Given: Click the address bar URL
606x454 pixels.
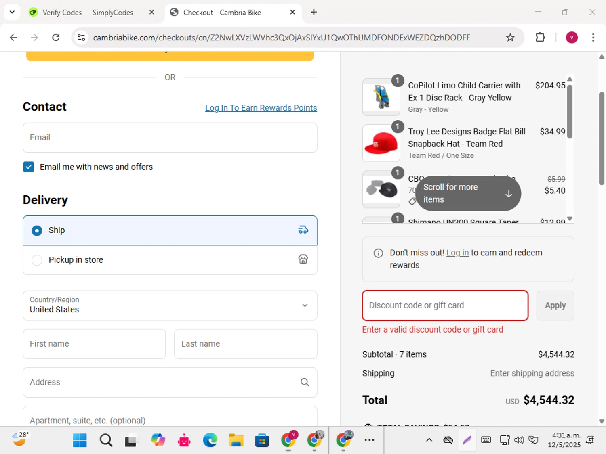Looking at the screenshot, I should point(282,38).
